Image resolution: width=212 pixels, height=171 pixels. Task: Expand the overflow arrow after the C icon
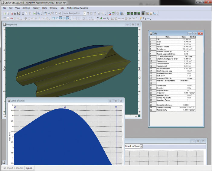tap(151, 19)
